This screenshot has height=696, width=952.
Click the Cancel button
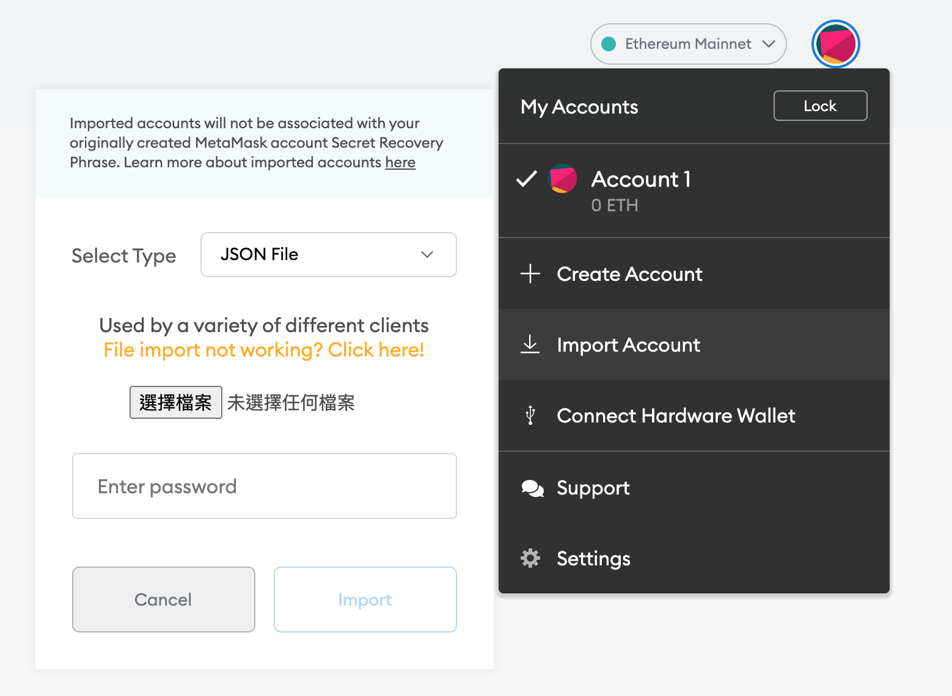tap(164, 600)
